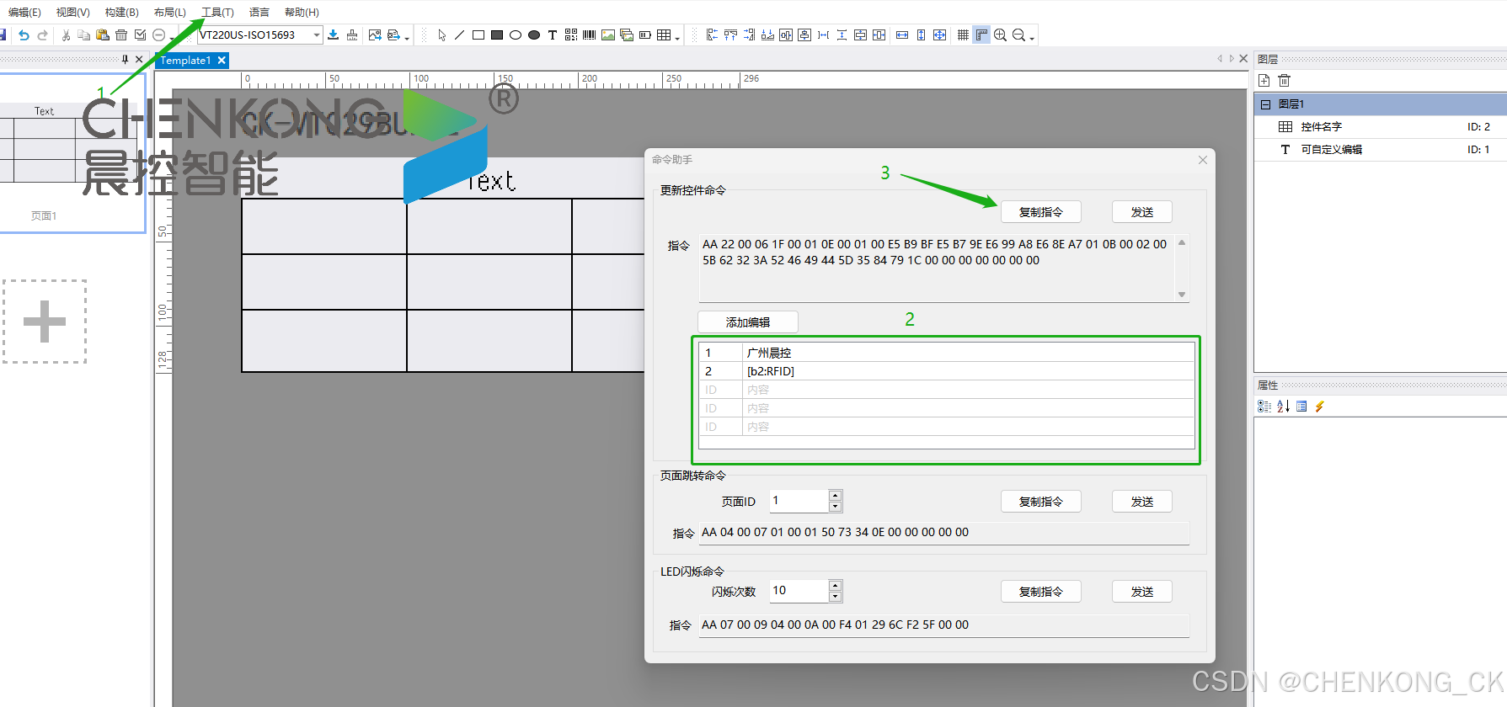1507x707 pixels.
Task: Select the QR code tool
Action: click(571, 35)
